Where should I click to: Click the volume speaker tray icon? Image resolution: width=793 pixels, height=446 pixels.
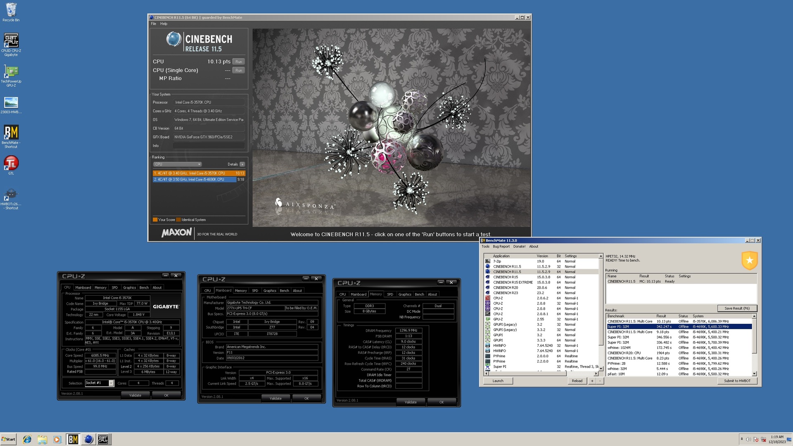tap(748, 439)
